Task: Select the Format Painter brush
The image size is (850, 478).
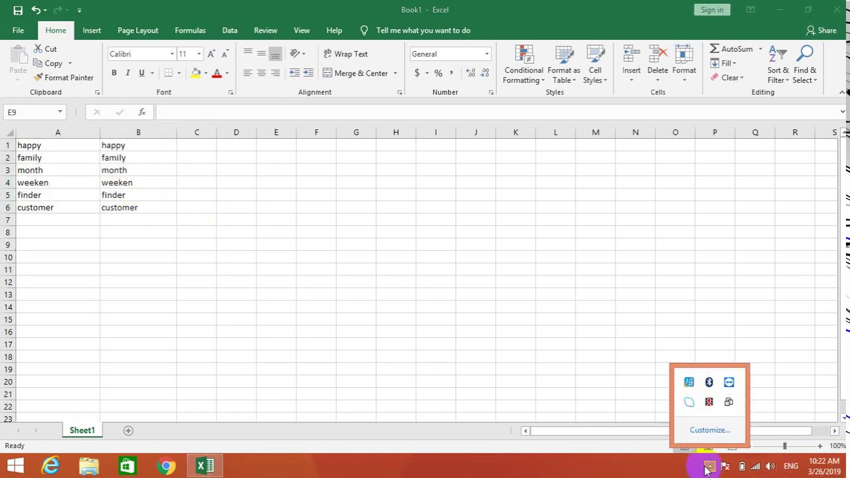Action: (x=39, y=78)
